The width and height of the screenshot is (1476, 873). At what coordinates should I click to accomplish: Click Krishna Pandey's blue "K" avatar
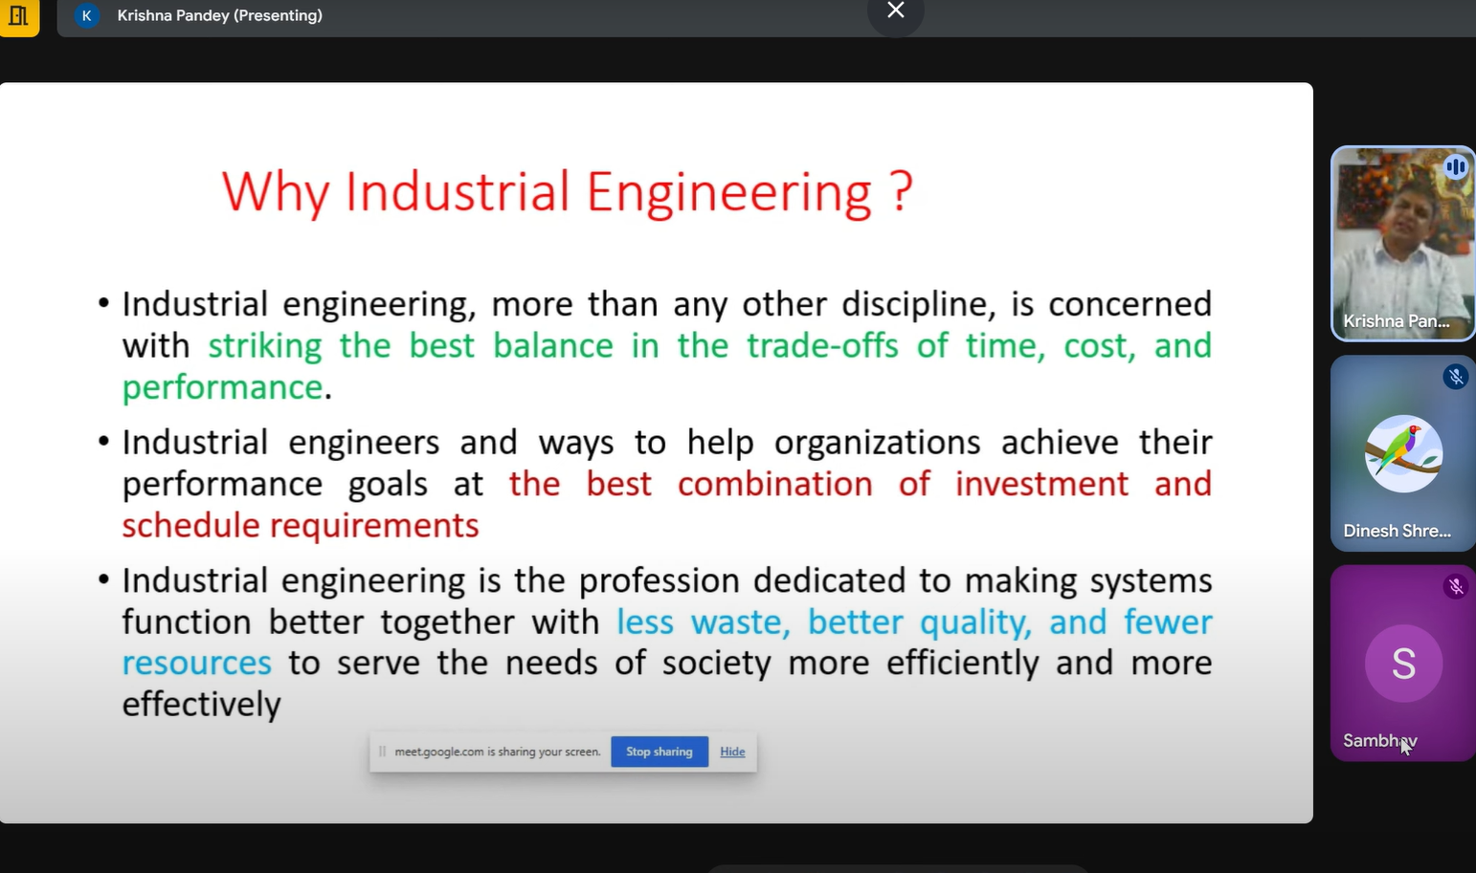pyautogui.click(x=87, y=15)
